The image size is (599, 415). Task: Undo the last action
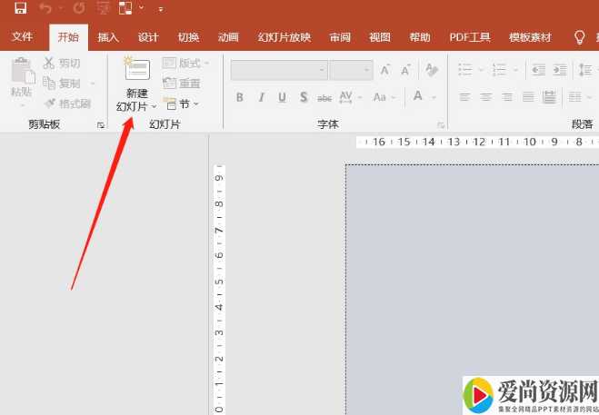(45, 8)
